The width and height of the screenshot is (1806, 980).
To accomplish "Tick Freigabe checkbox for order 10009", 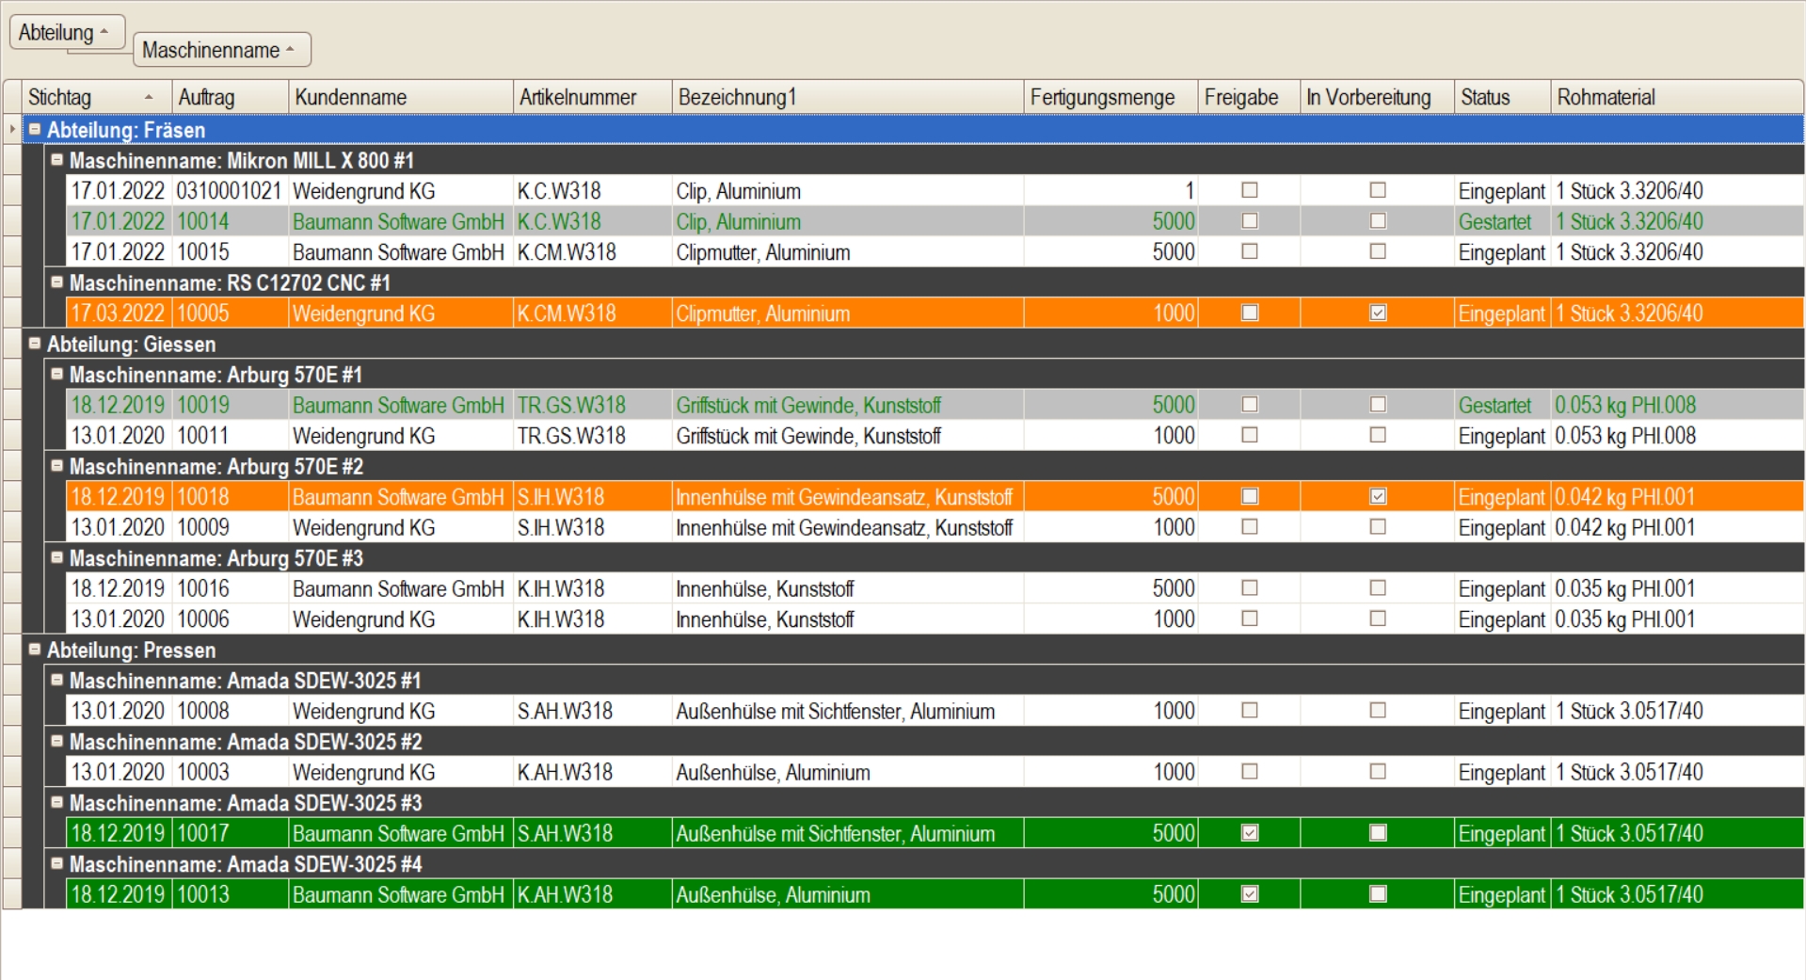I will pos(1250,527).
